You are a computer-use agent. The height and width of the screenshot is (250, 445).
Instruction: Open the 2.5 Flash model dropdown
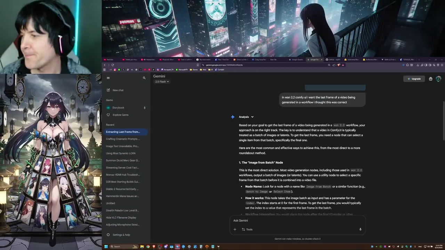pyautogui.click(x=162, y=82)
